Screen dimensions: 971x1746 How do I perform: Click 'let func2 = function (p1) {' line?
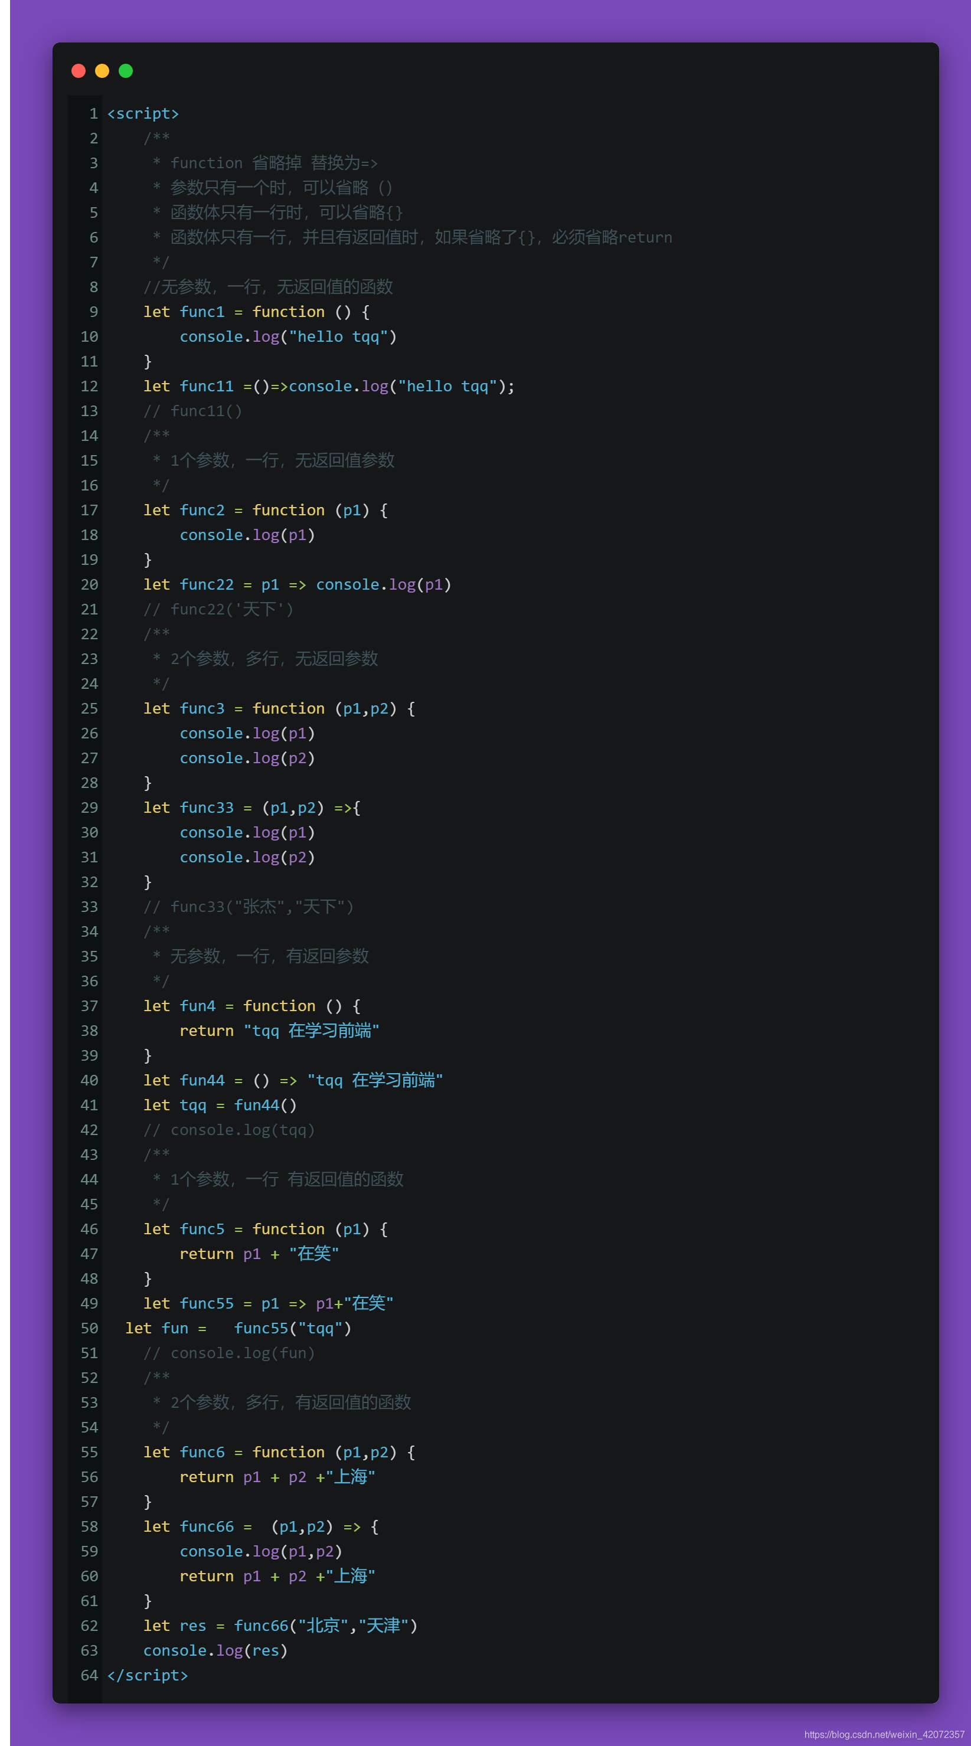pyautogui.click(x=266, y=511)
